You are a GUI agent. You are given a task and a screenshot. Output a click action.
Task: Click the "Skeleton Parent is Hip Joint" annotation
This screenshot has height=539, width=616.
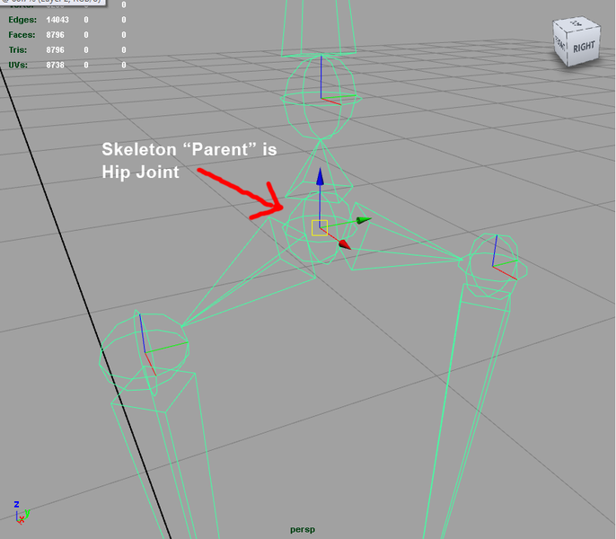189,160
